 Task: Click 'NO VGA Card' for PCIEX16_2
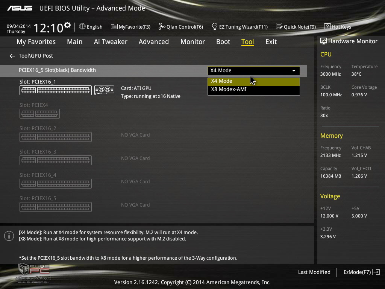[135, 135]
